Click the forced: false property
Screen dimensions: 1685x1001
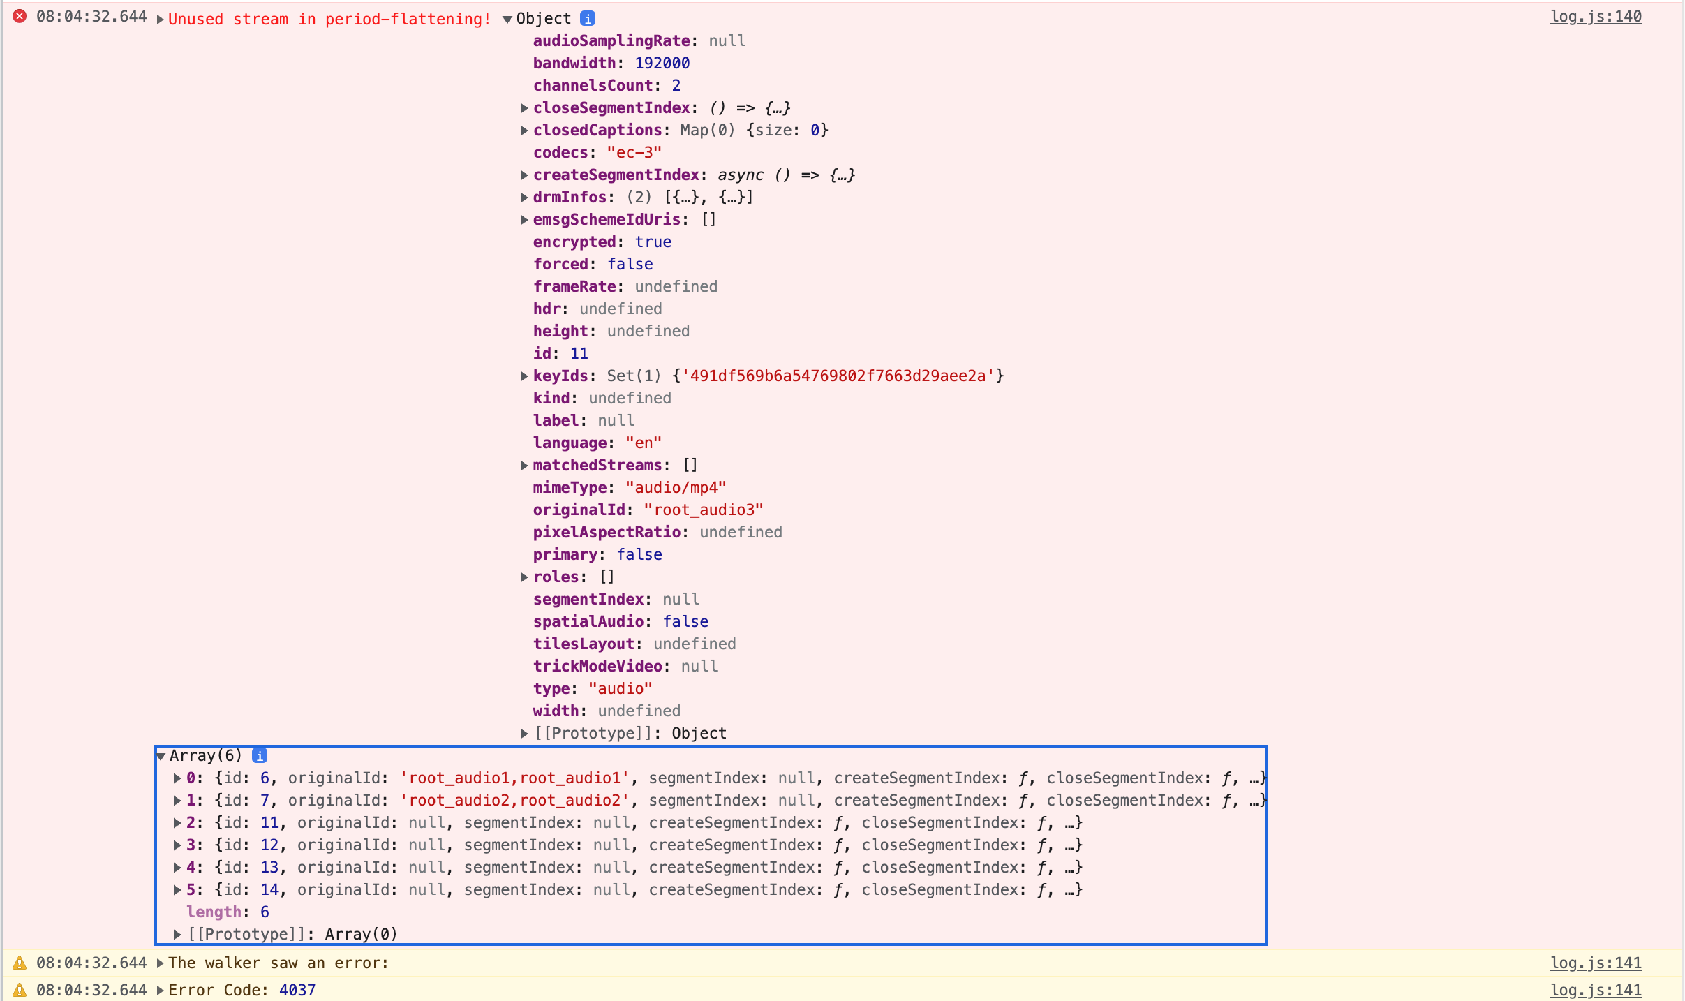[593, 265]
